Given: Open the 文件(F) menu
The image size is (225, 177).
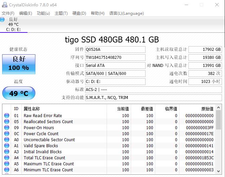Looking at the screenshot, I should (x=8, y=13).
